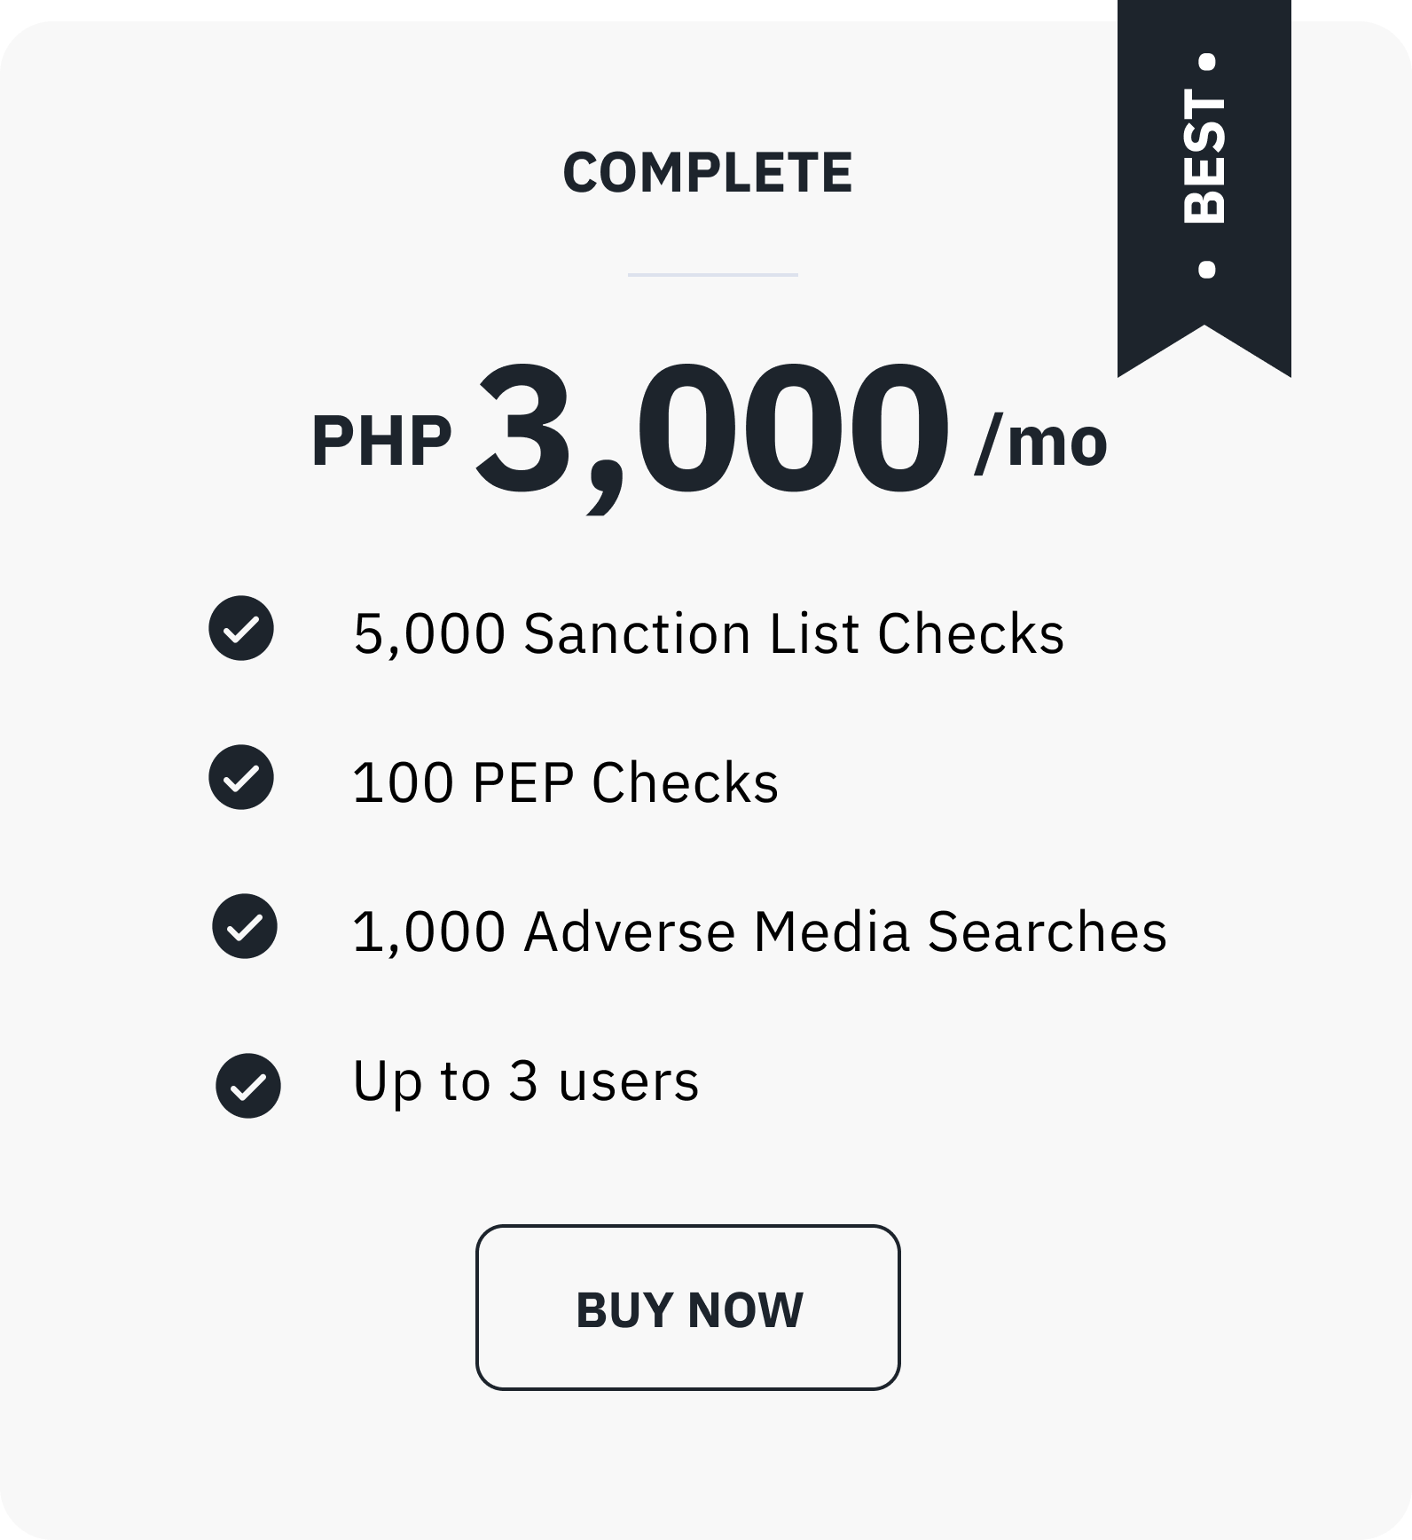Click the divider line under COMPLETE

tap(712, 275)
